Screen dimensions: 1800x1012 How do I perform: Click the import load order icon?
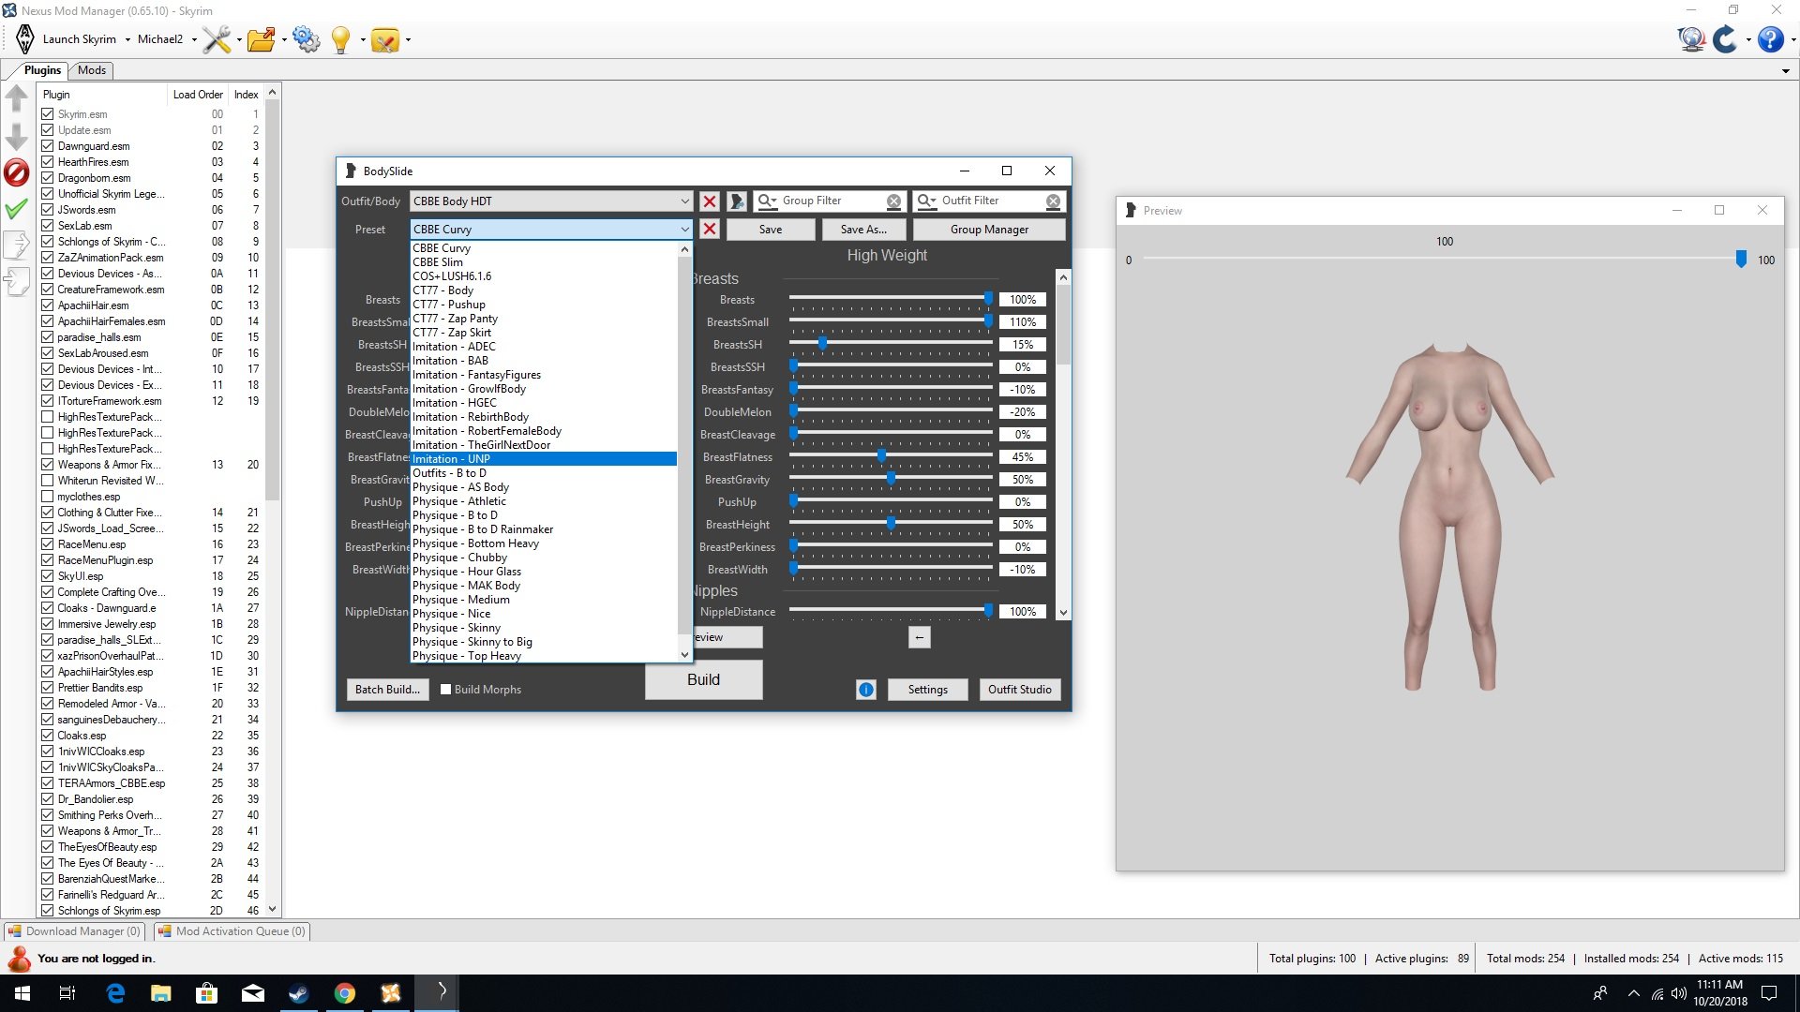coord(17,282)
